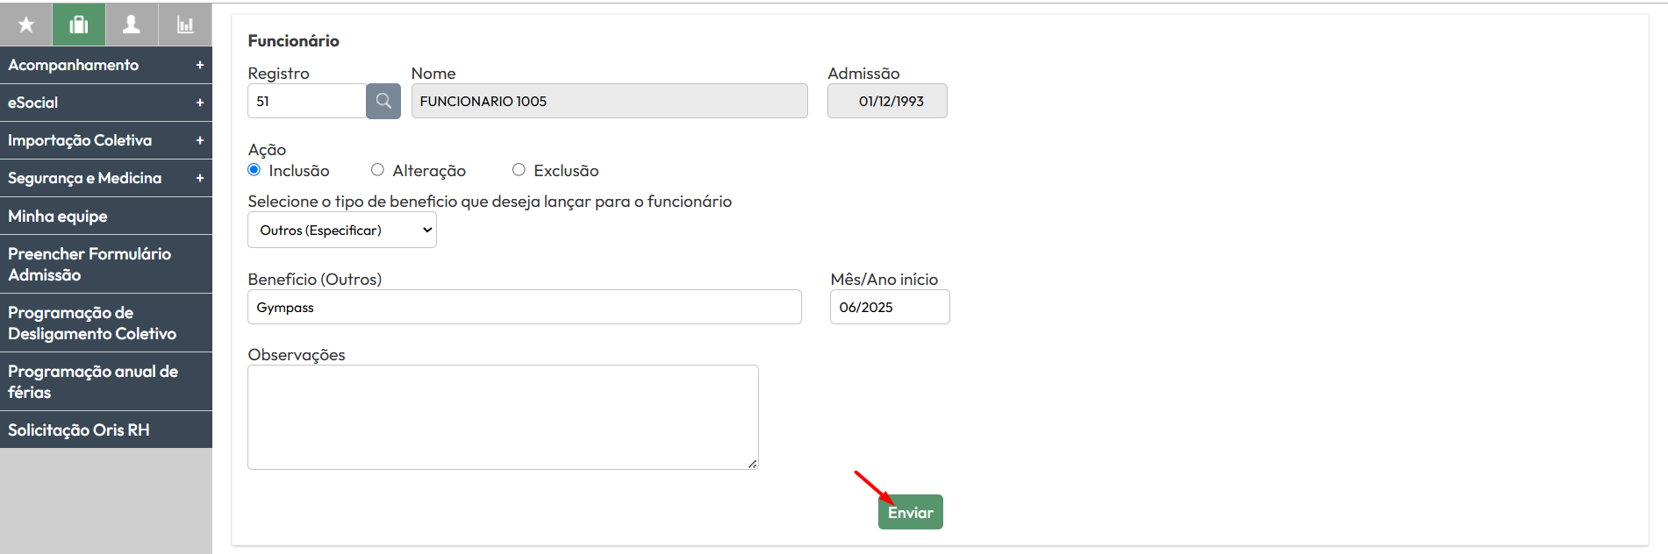
Task: Click the Observações textarea resize handle
Action: (753, 464)
